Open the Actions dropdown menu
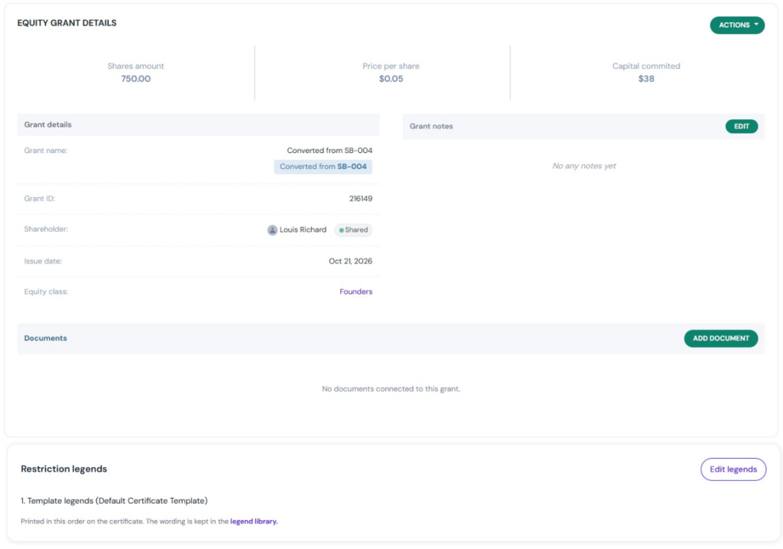Screen dimensions: 783x549 point(736,25)
